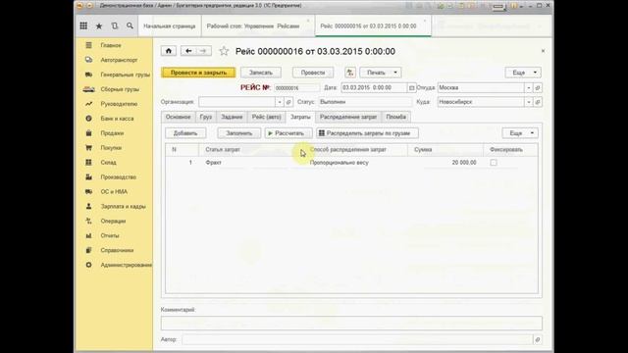Navigate back with the left arrow
628x353 pixels.
(188, 51)
